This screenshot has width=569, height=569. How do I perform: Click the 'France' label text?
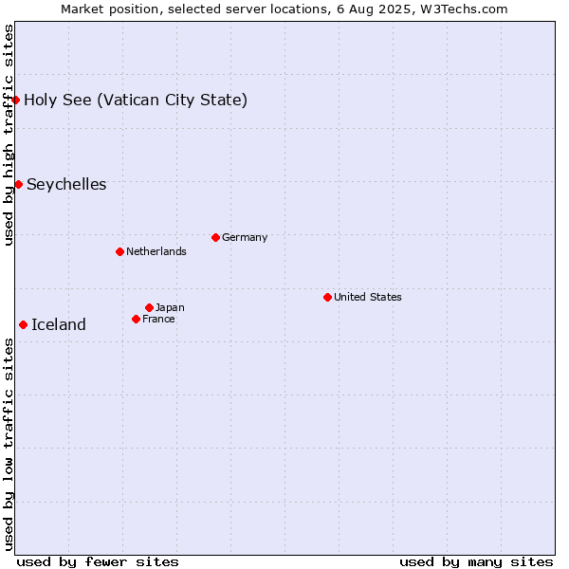coord(158,319)
